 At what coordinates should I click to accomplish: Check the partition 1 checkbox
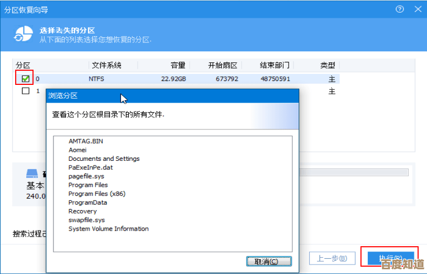coord(25,91)
